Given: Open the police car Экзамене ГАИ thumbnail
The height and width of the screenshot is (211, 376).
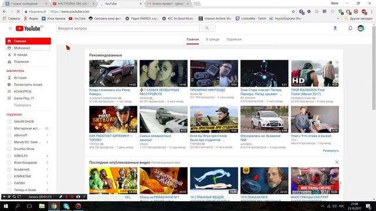Looking at the screenshot, I should (x=264, y=120).
